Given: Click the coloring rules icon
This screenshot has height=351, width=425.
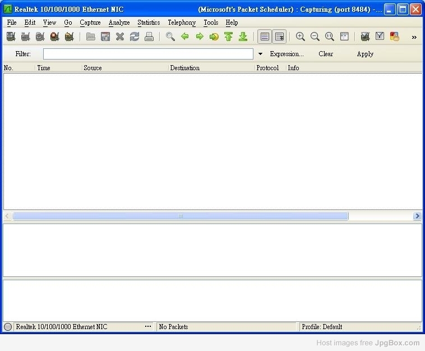Looking at the screenshot, I should (395, 37).
